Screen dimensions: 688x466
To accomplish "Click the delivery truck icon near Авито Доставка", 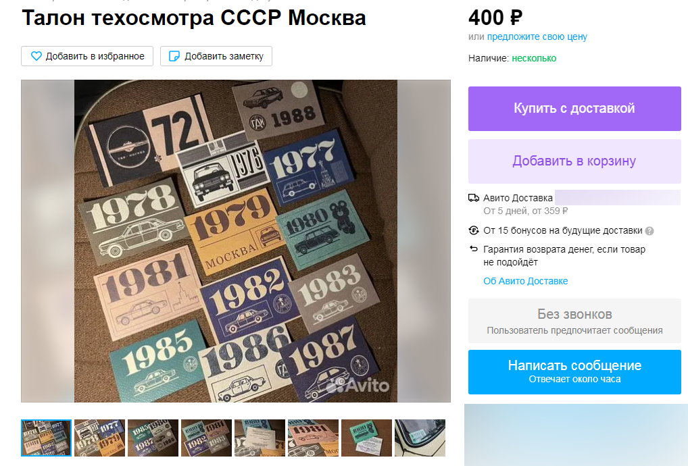I will pos(474,198).
